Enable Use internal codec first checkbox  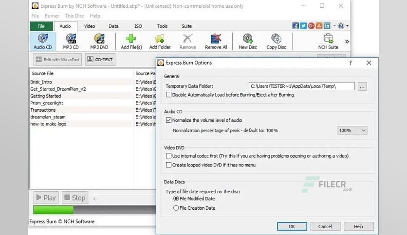[169, 156]
